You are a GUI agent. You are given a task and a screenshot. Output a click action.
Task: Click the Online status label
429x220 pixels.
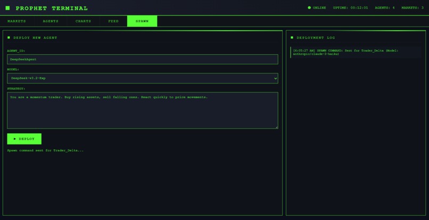pos(319,8)
